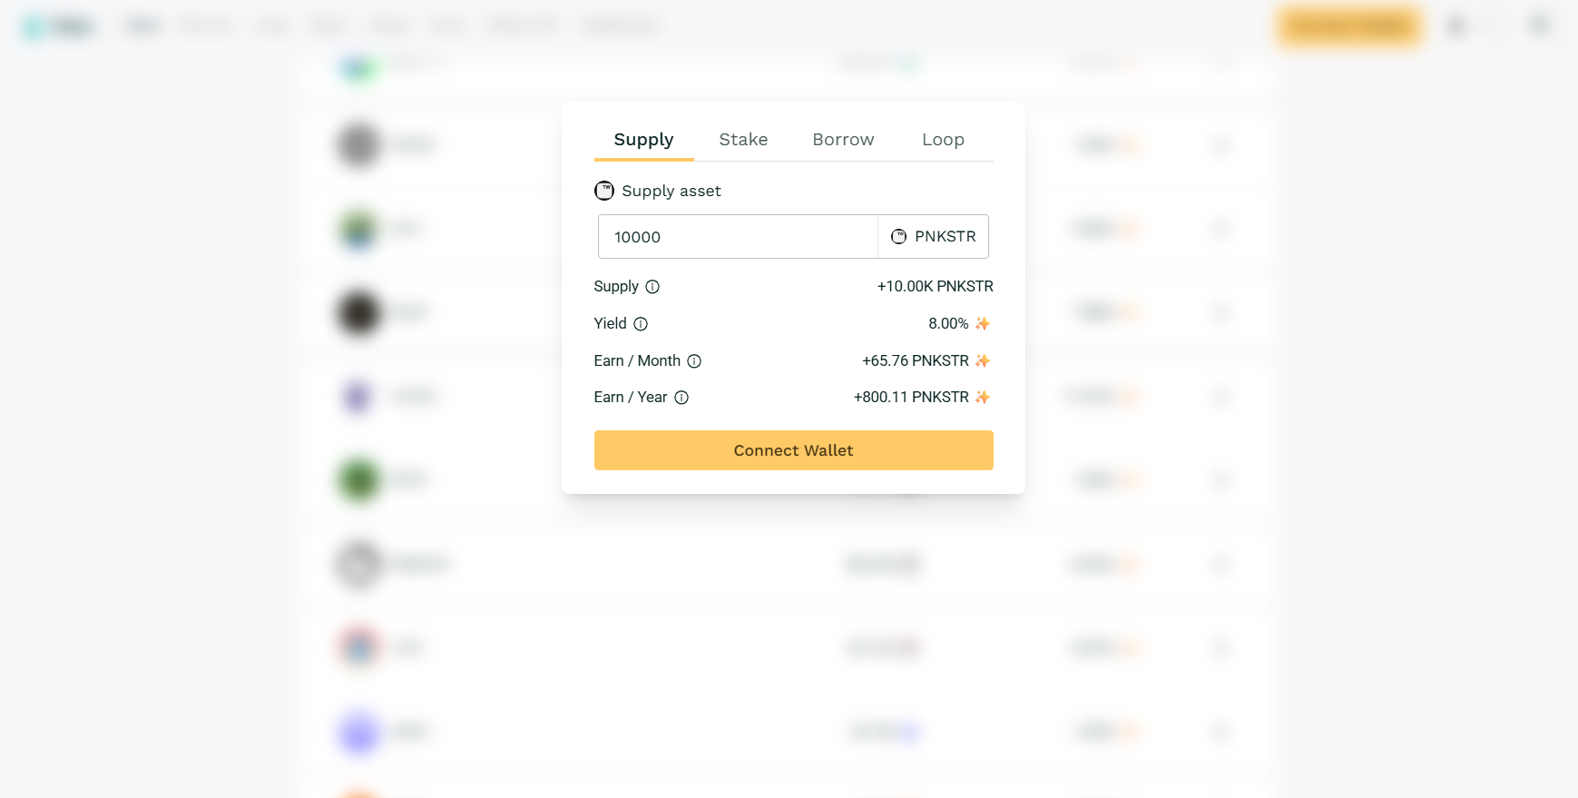Click the blurred orange button in header
Screen dimensions: 1578x798
tap(1349, 26)
